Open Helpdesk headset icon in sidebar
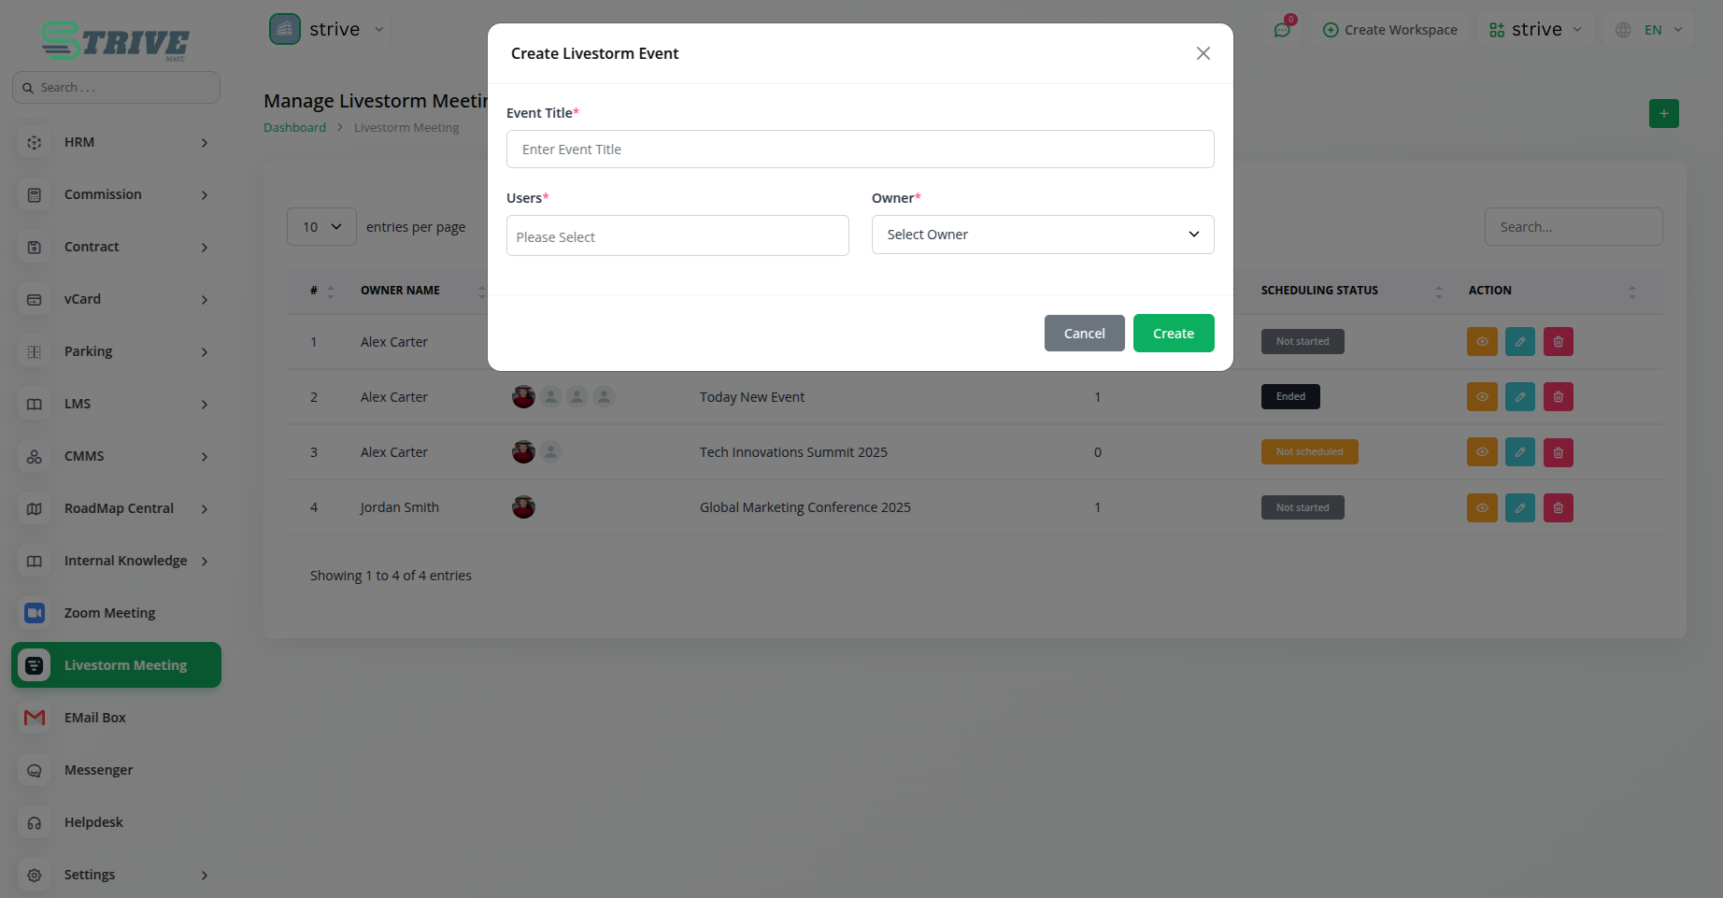The height and width of the screenshot is (898, 1723). pyautogui.click(x=35, y=822)
